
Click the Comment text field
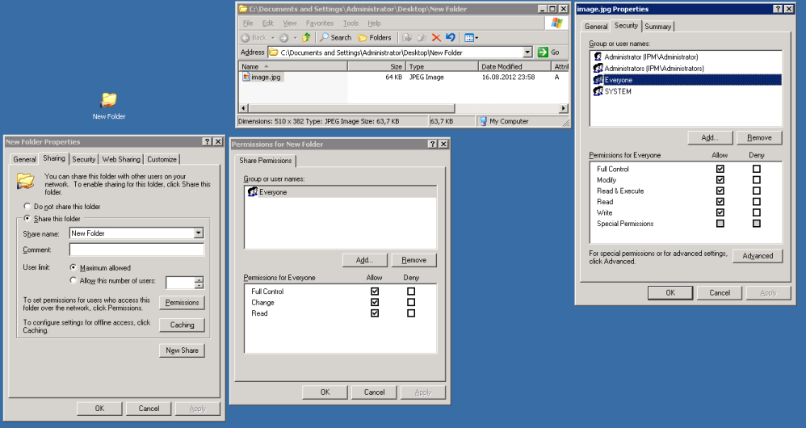(136, 250)
